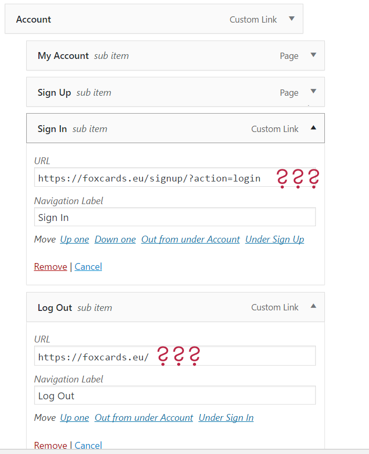Click the Log Out Navigation Label field
Image resolution: width=369 pixels, height=454 pixels.
175,395
